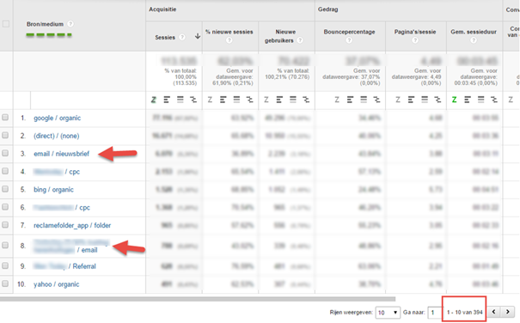
Task: Click the help icon next to Bron/medium
Action: pyautogui.click(x=70, y=24)
